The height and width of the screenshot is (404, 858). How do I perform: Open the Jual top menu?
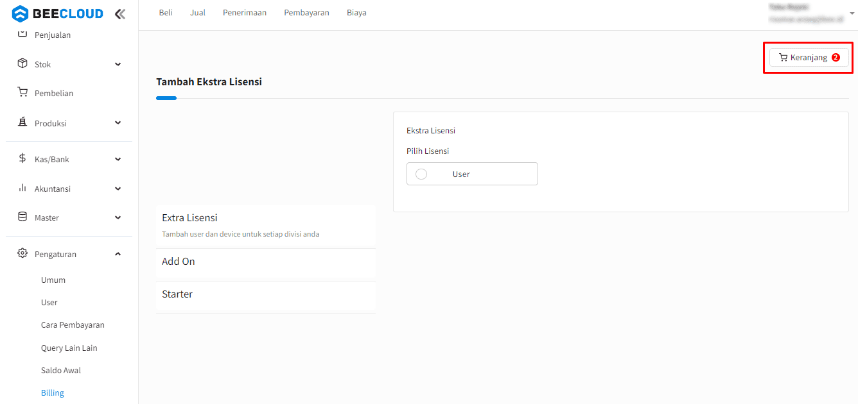[198, 13]
